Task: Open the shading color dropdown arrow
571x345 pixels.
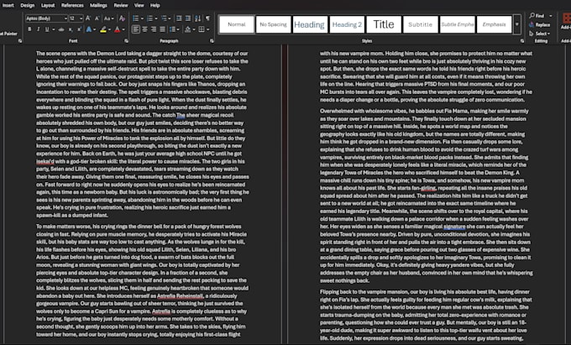Action: click(194, 29)
